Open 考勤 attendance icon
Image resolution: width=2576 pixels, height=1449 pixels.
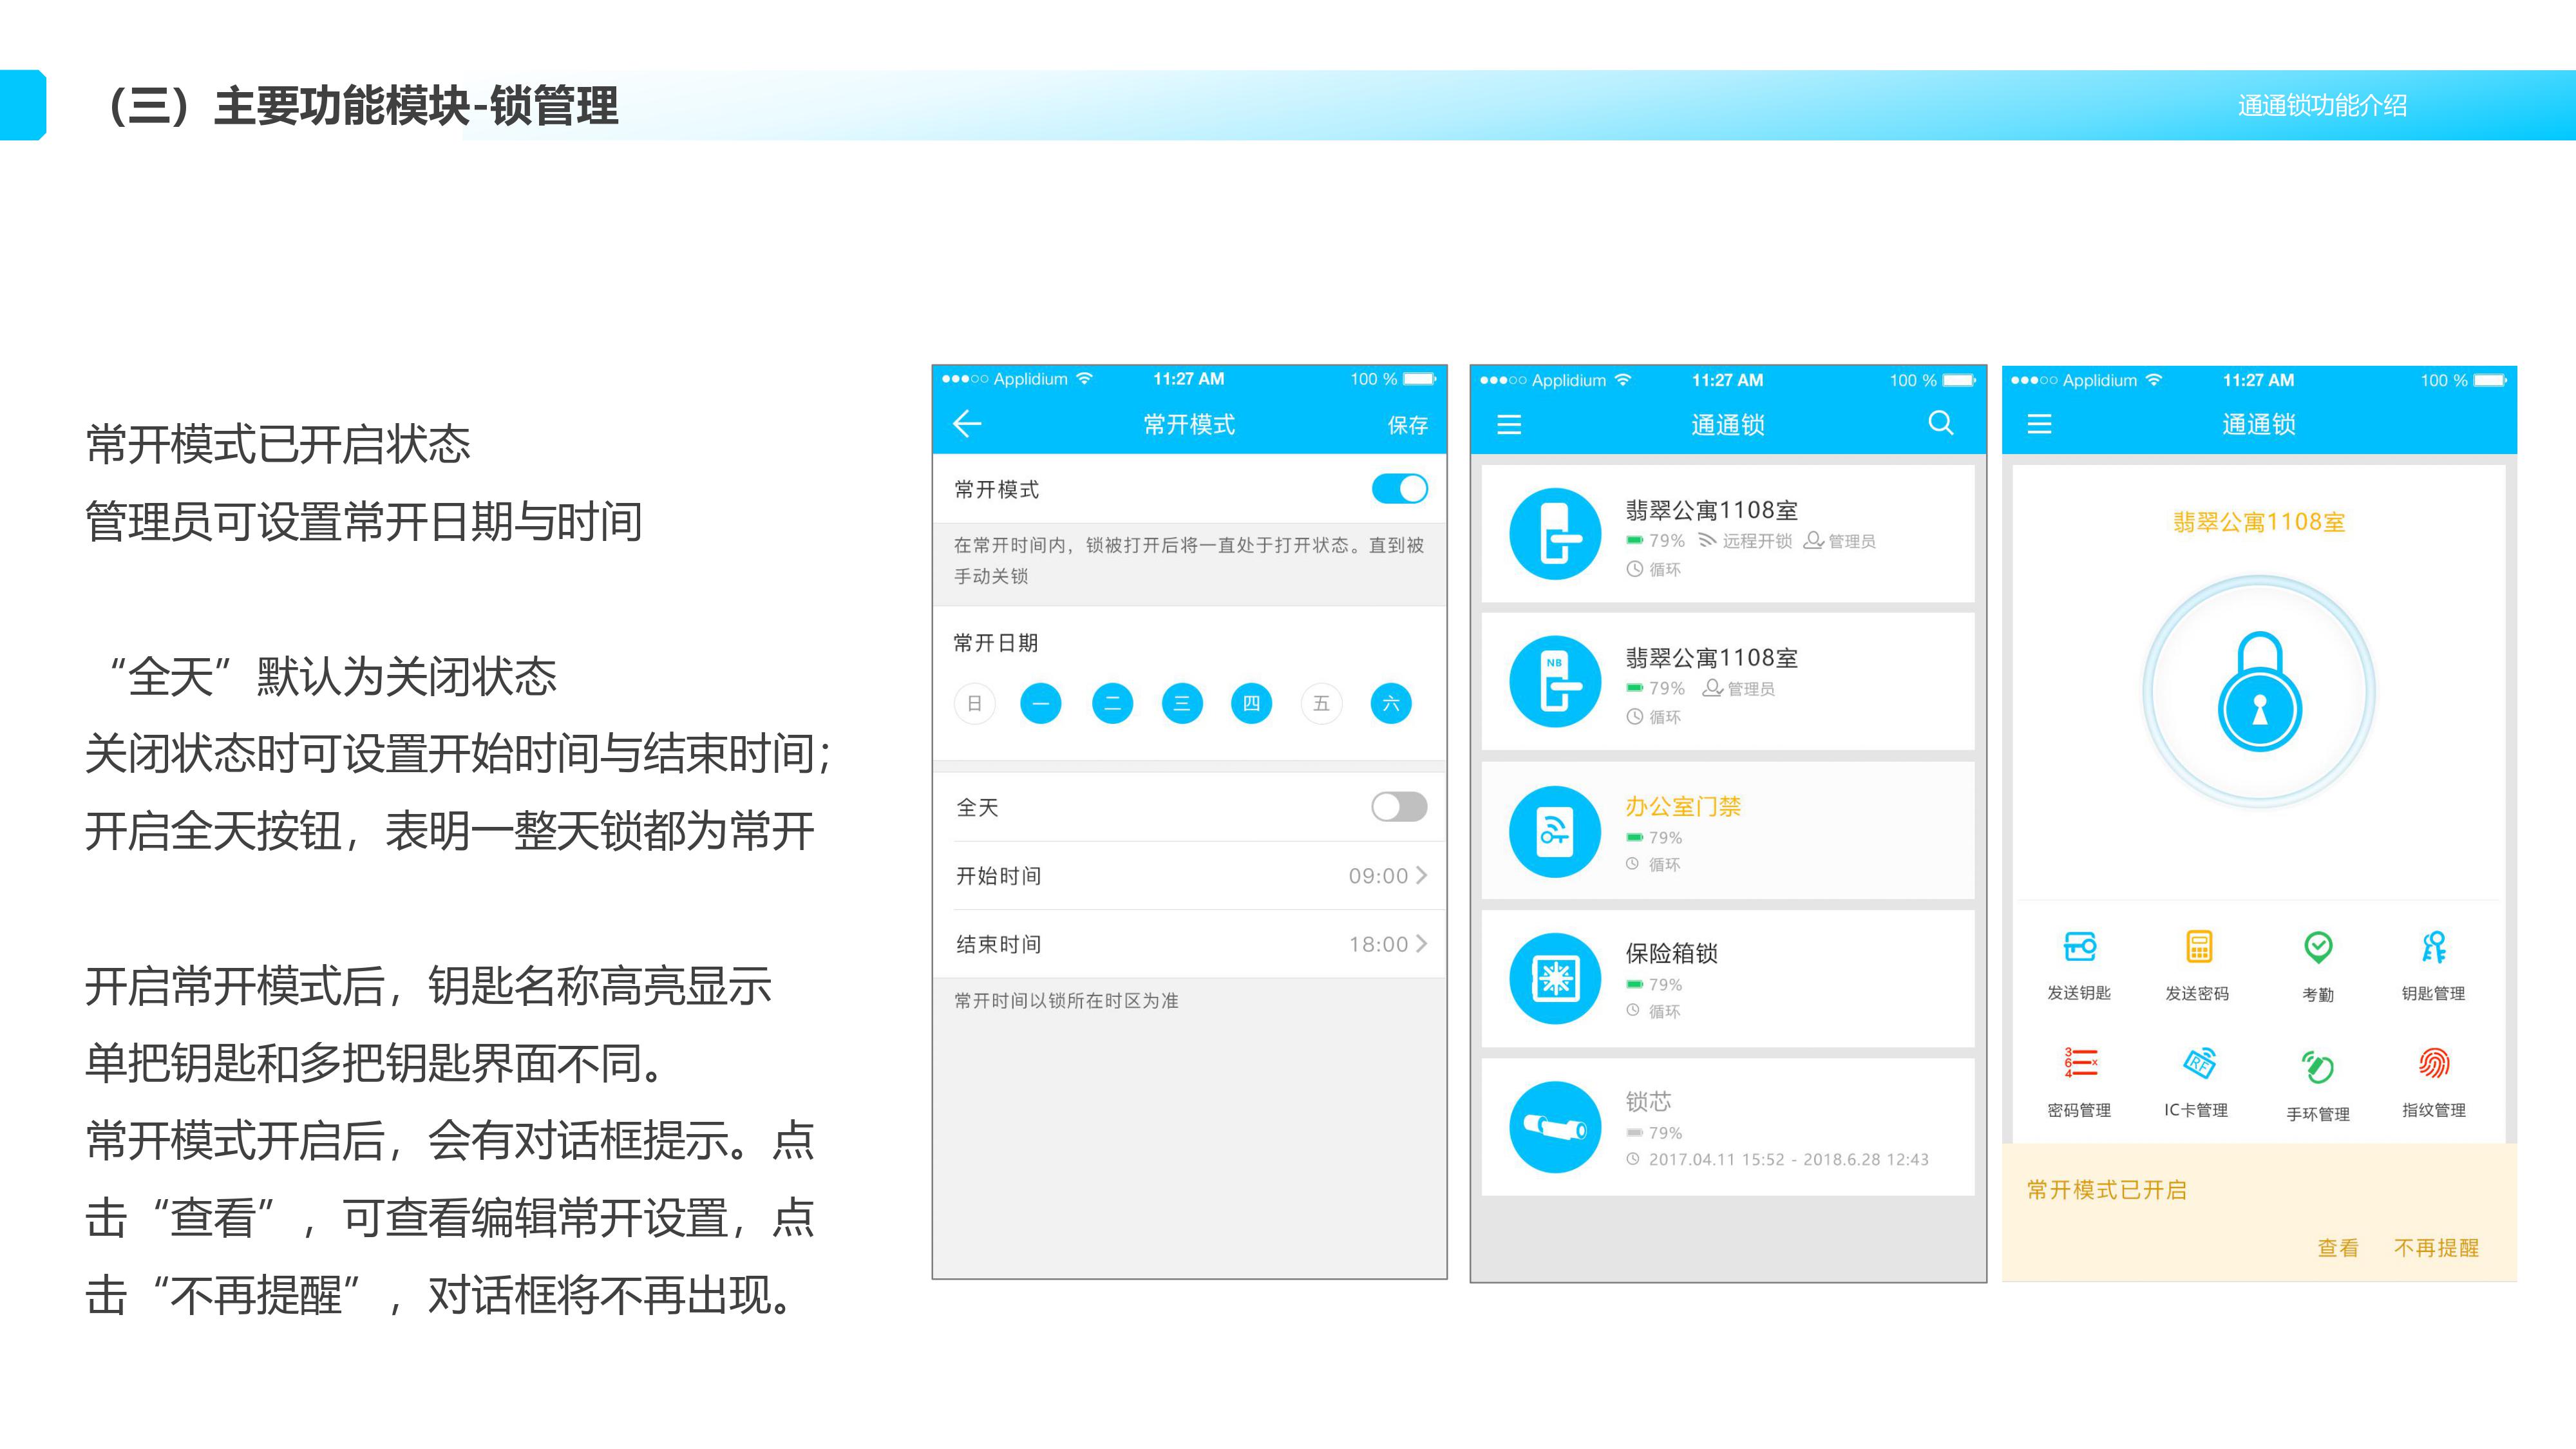[x=2318, y=947]
